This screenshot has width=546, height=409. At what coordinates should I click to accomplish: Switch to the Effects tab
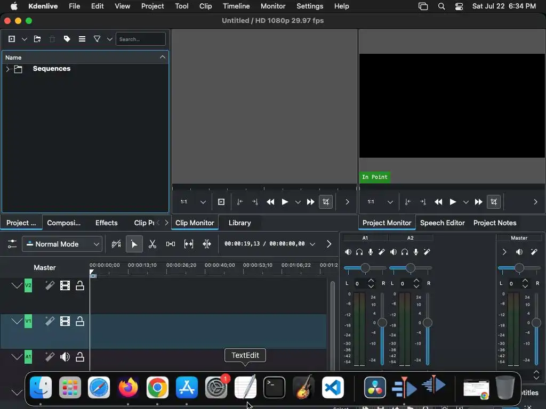[x=106, y=223]
